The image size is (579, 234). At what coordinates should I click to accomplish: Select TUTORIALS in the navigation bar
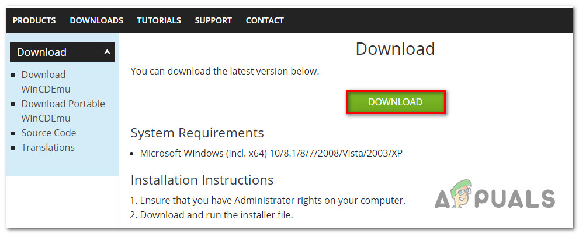point(159,20)
